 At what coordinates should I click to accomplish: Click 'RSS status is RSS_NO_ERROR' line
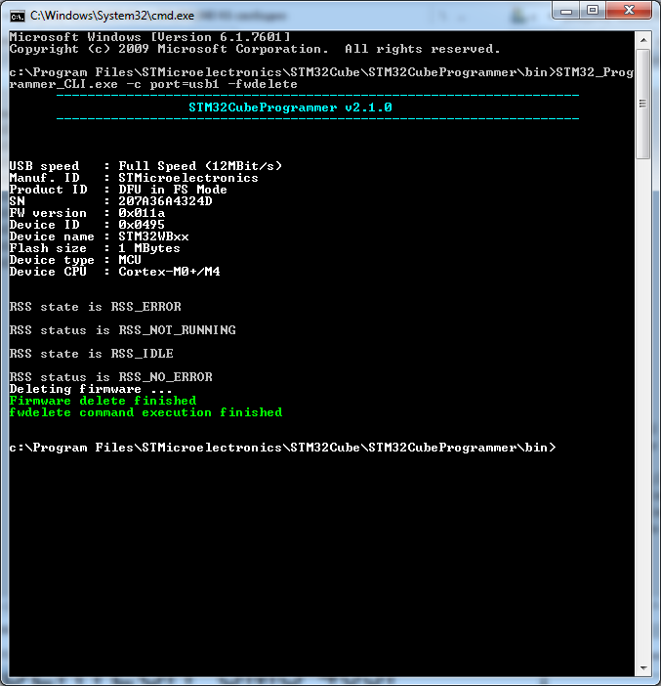pos(110,377)
